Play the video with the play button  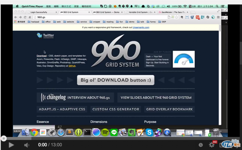click(x=11, y=145)
